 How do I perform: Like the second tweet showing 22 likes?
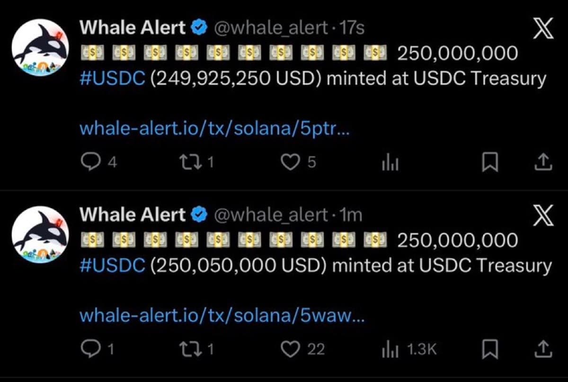(290, 349)
